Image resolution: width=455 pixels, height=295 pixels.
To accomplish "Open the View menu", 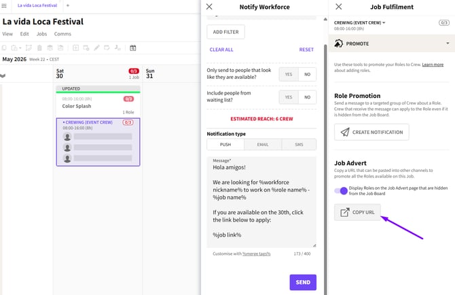I will tap(7, 34).
